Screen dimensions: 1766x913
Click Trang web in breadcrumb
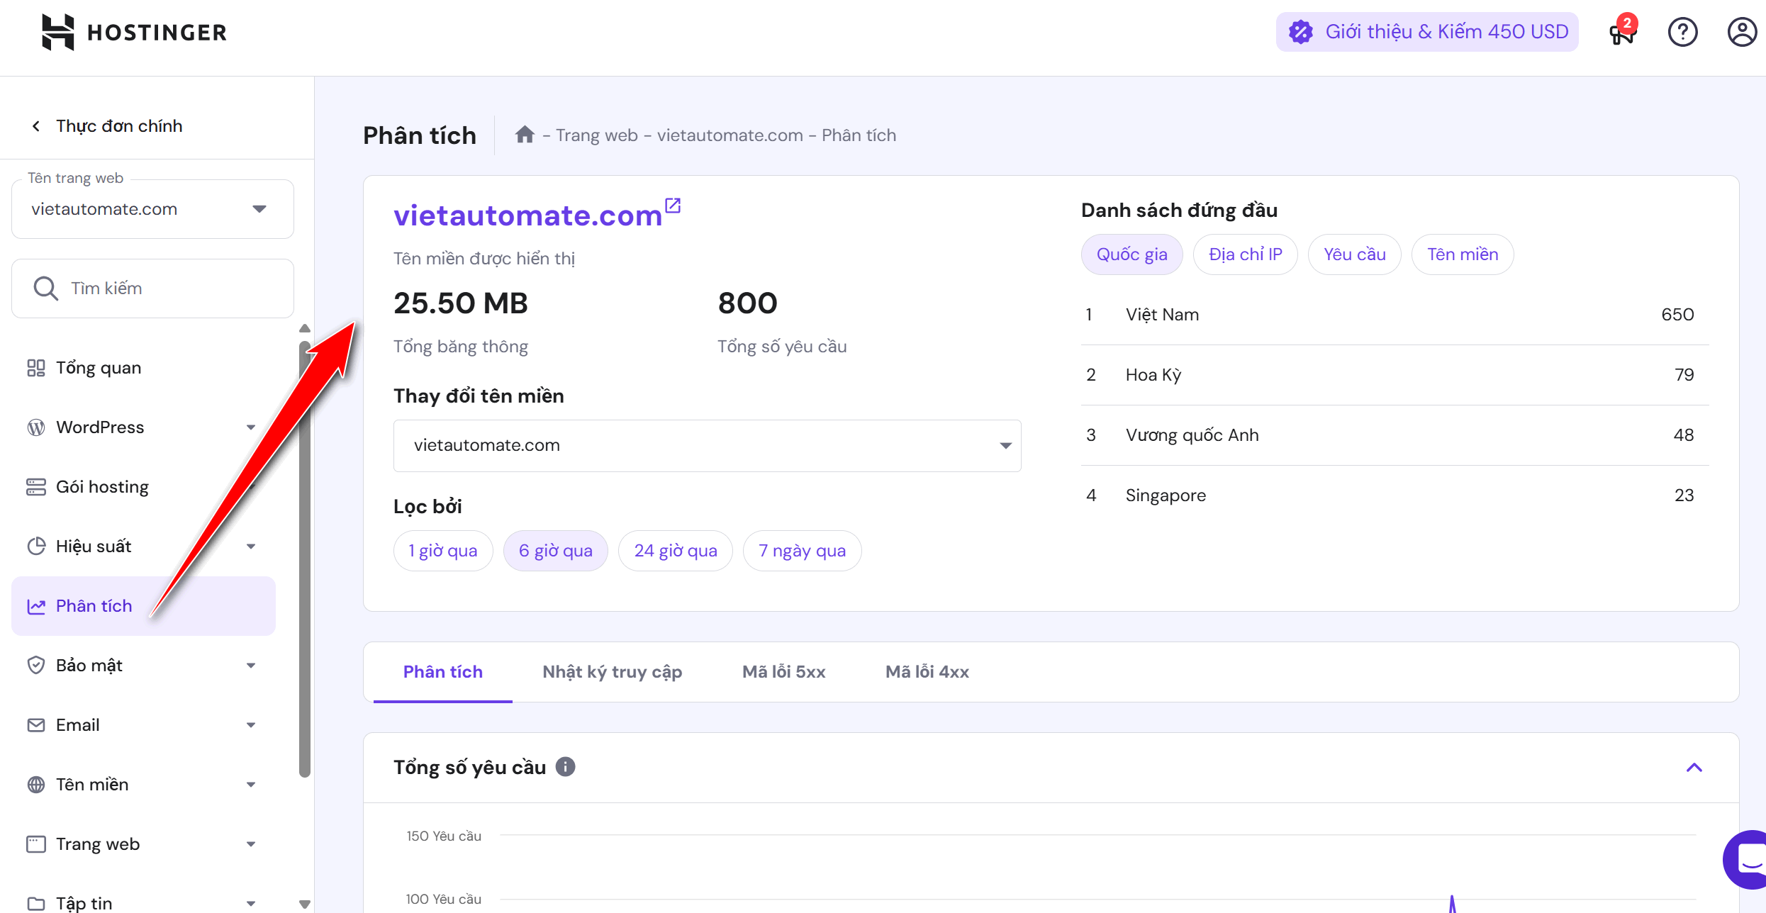pos(597,135)
